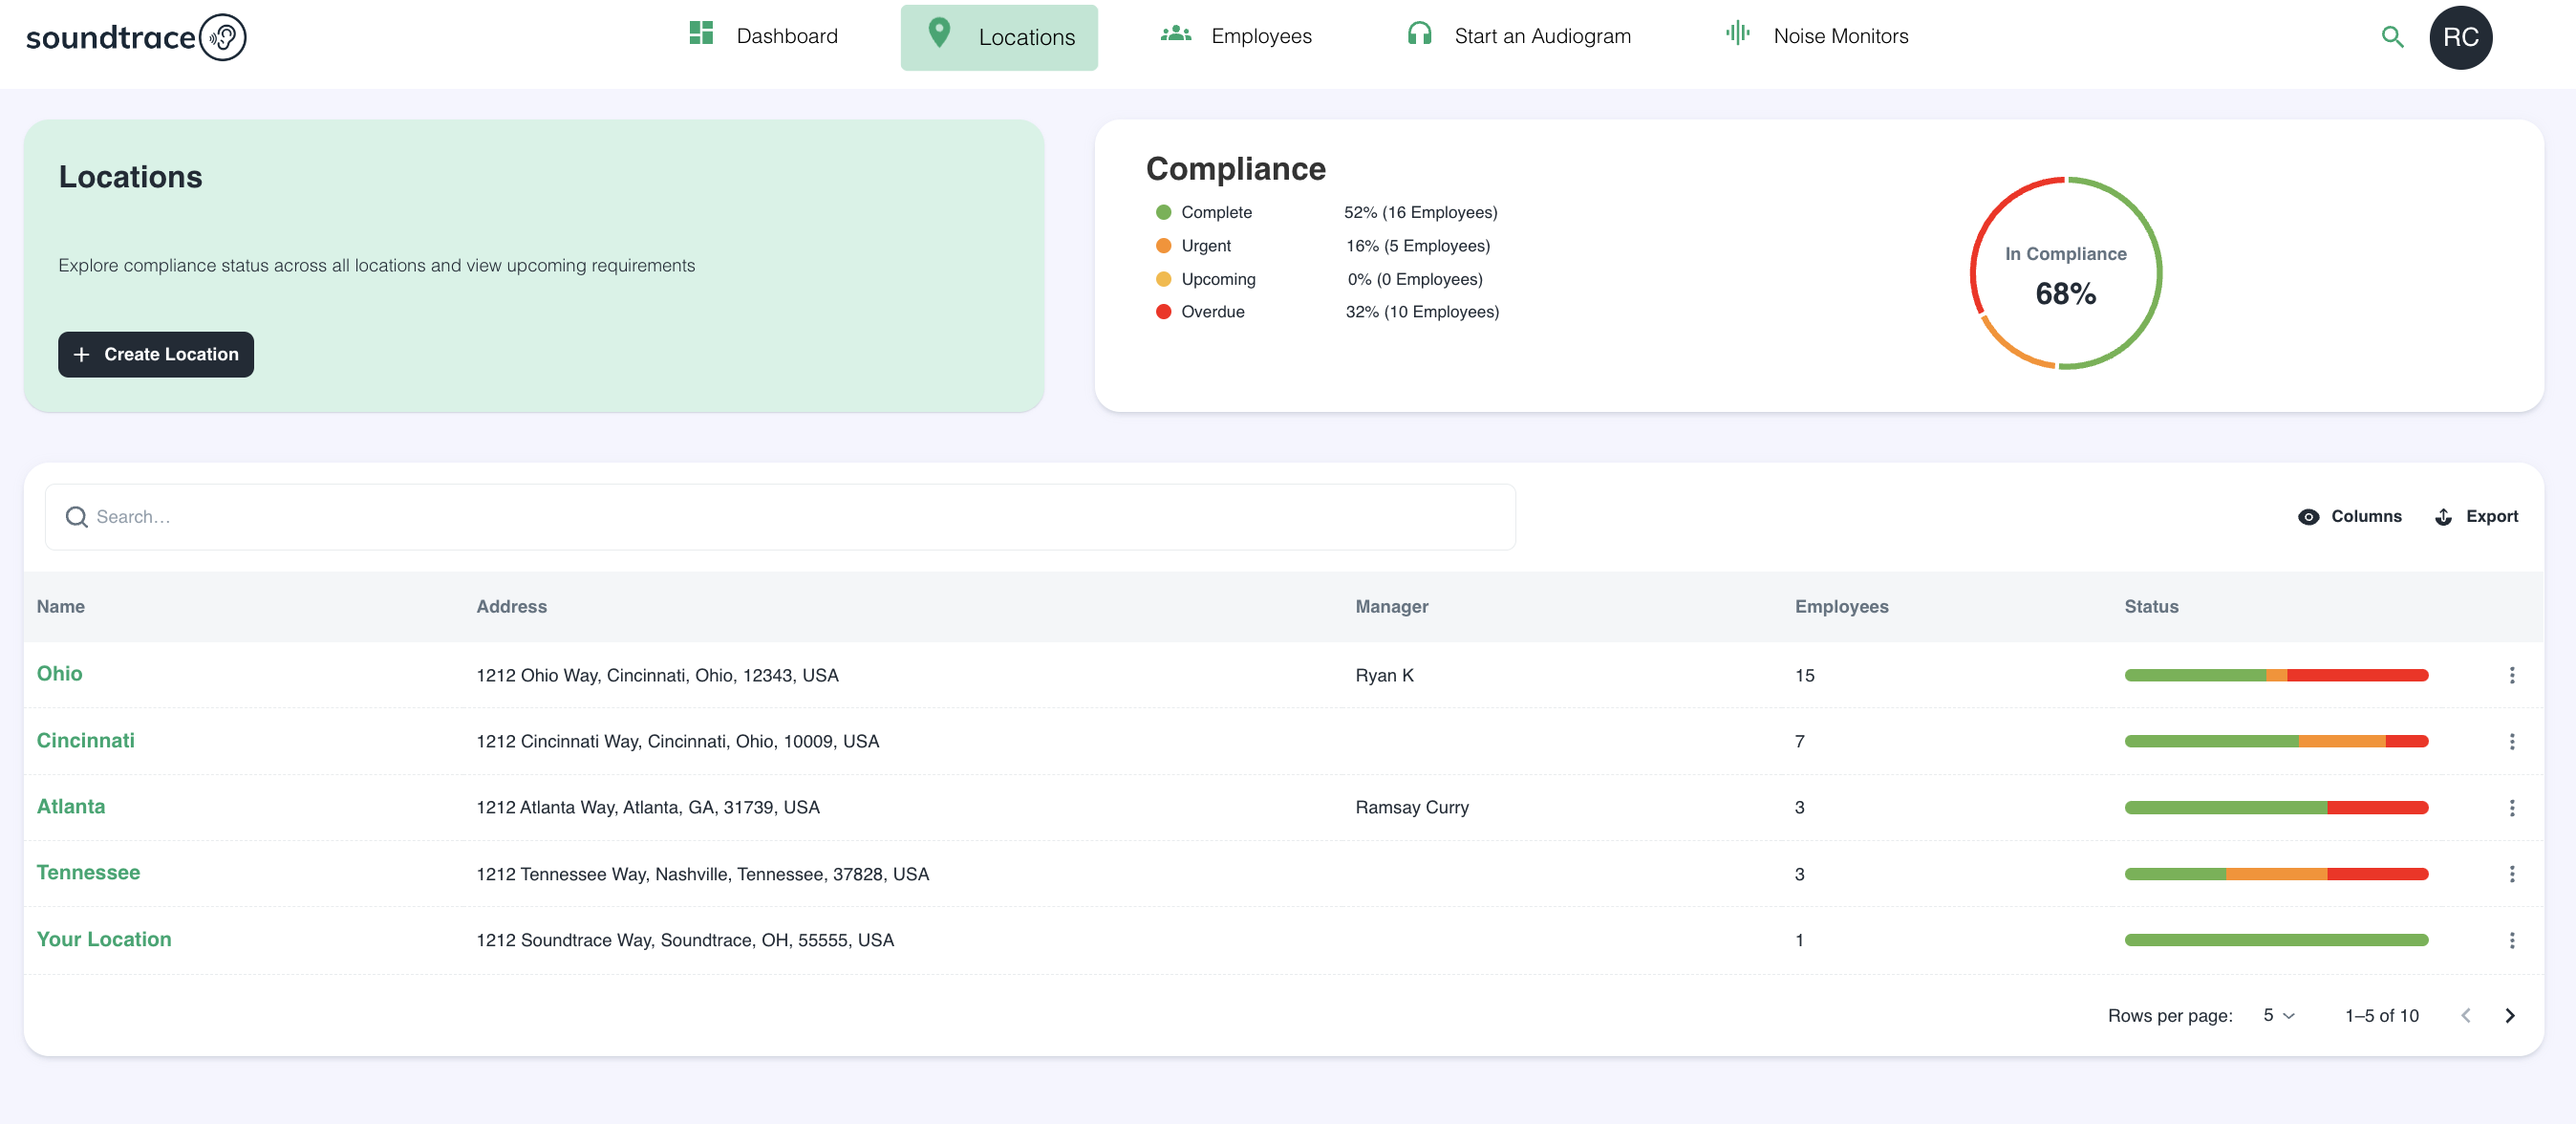
Task: Click the locations Search input field
Action: [x=780, y=516]
